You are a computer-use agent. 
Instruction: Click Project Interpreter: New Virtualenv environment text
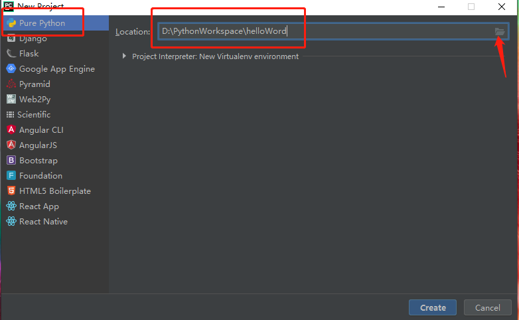pos(215,56)
